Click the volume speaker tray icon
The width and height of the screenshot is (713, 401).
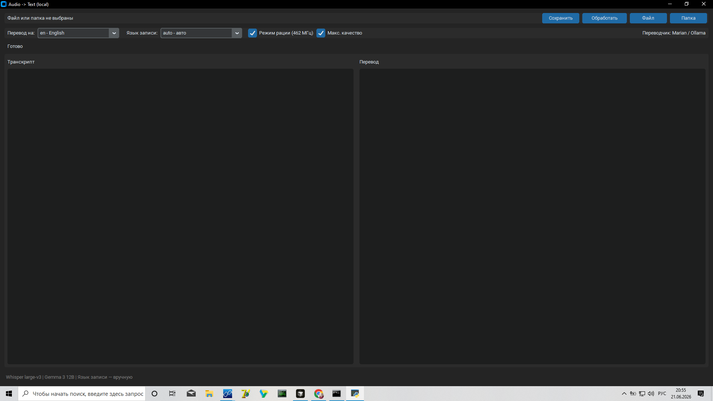[651, 394]
